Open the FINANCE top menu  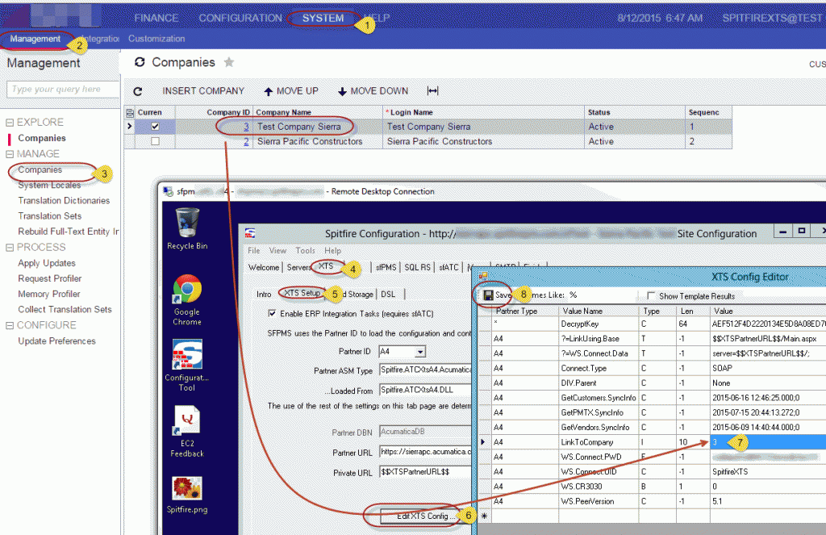(x=156, y=18)
